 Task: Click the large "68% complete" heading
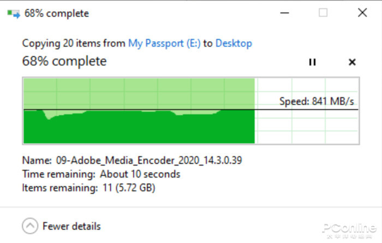pyautogui.click(x=64, y=61)
